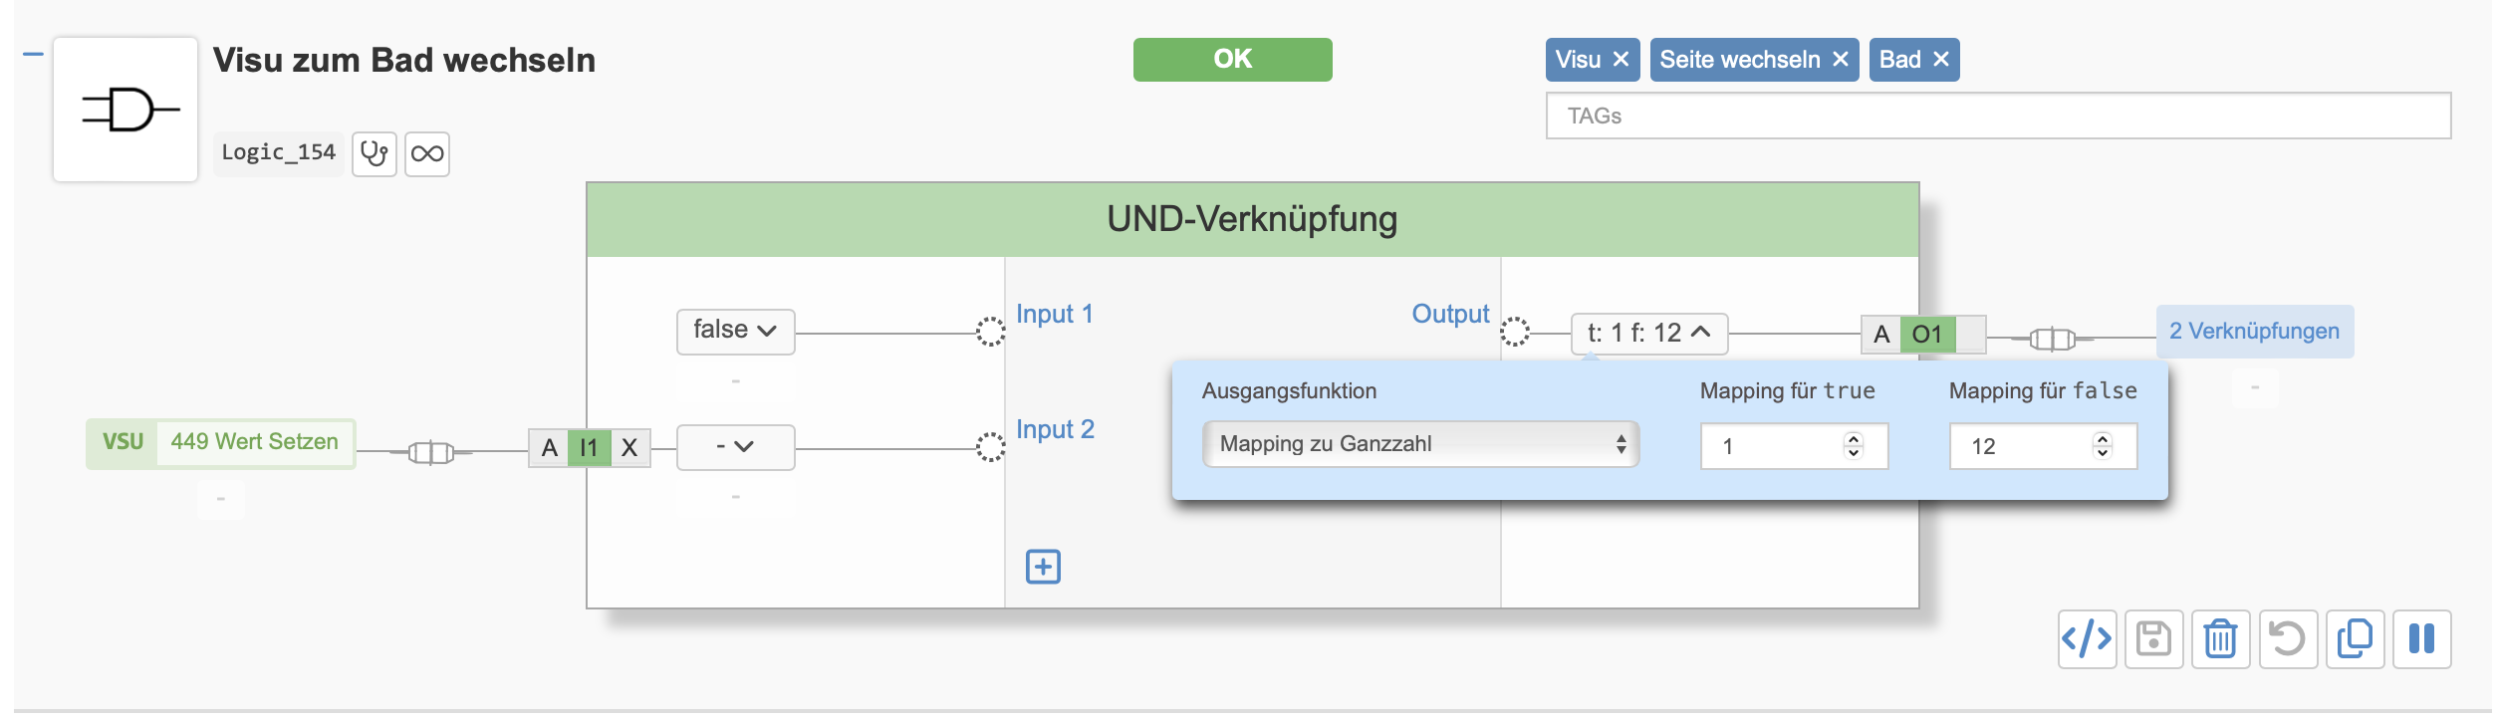2498x723 pixels.
Task: Save the logic with the floppy icon
Action: click(x=2153, y=638)
